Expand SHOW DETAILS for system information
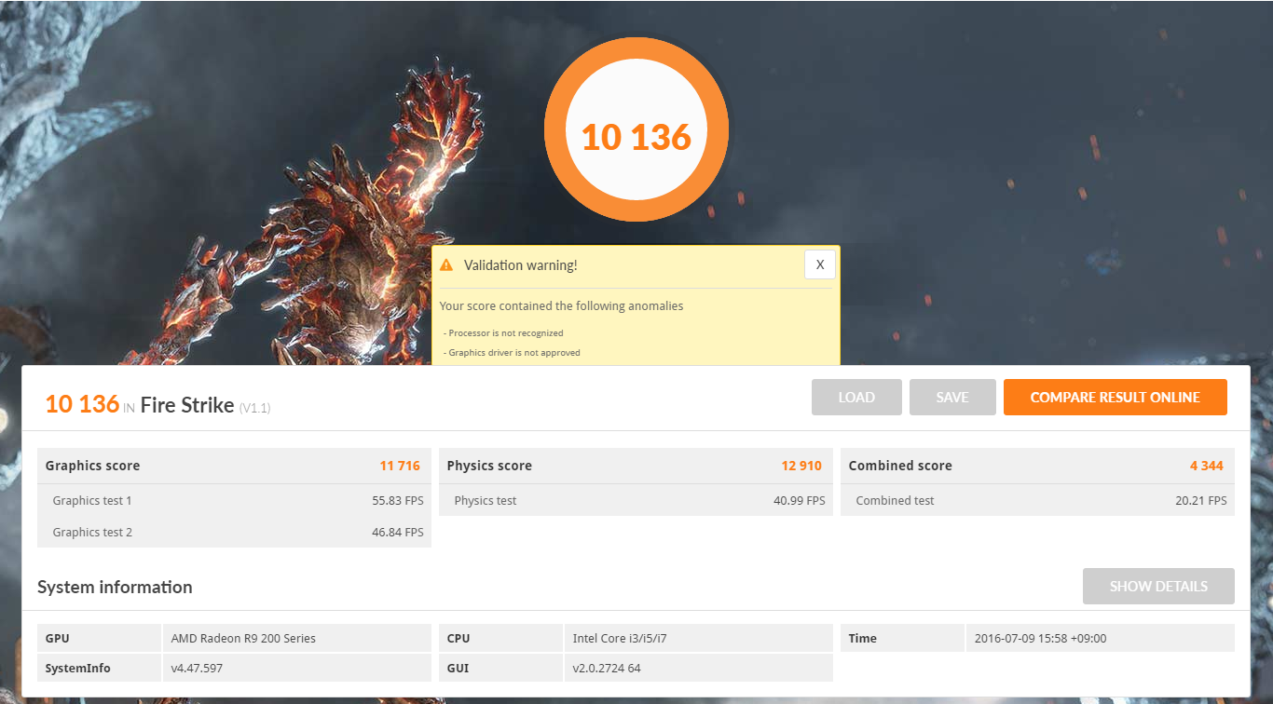This screenshot has height=704, width=1273. click(1158, 586)
